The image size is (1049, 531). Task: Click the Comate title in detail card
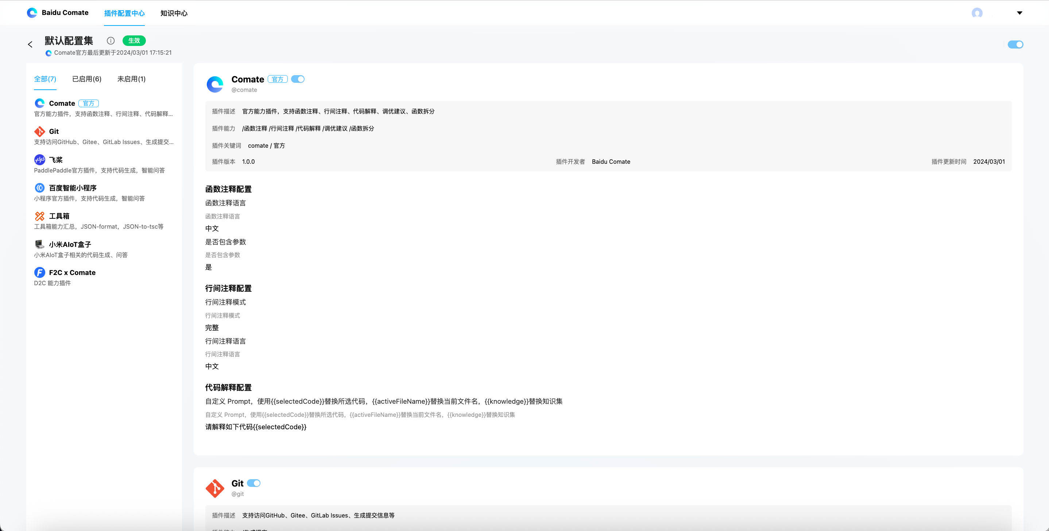click(248, 80)
